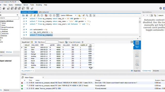Viewport: 165px width, 92px height.
Task: Click the salary column header
Action: [59, 45]
